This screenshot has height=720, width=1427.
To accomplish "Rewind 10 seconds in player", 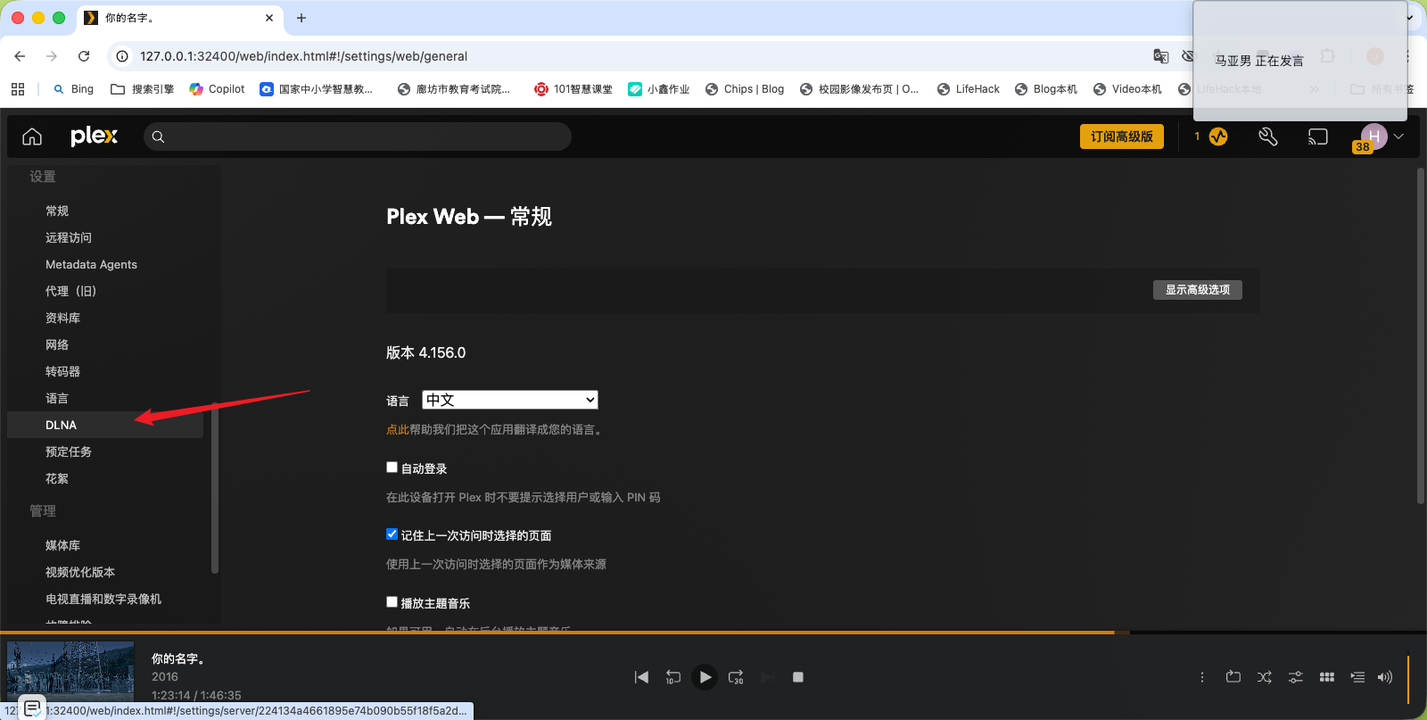I will pos(673,677).
